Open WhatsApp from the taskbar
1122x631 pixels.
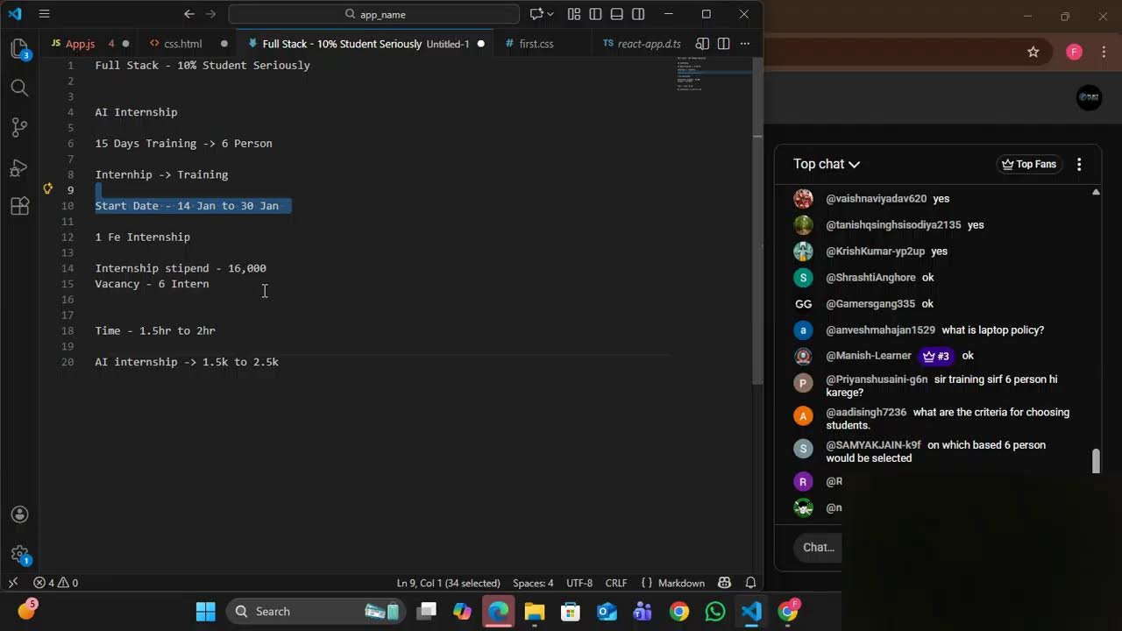point(715,611)
